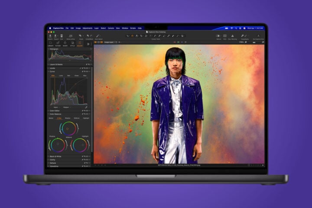Click the Import toolbar icon
The image size is (312, 208).
(x=50, y=36)
